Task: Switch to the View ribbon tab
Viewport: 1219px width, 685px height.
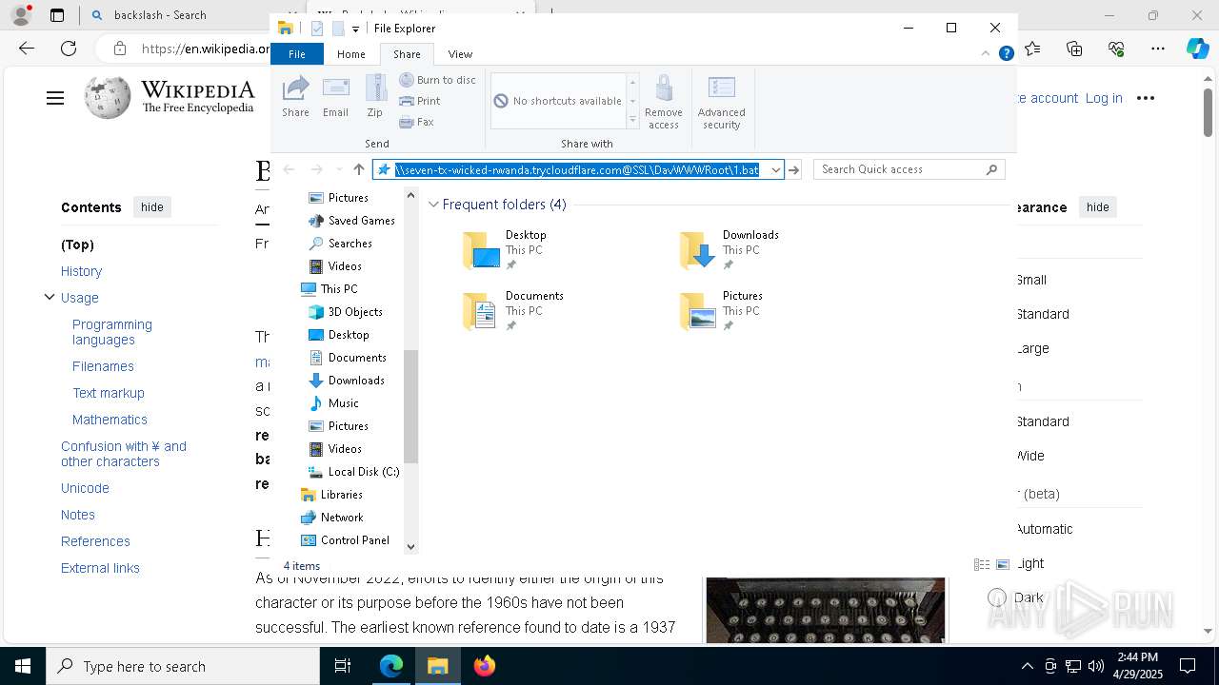Action: click(x=460, y=54)
